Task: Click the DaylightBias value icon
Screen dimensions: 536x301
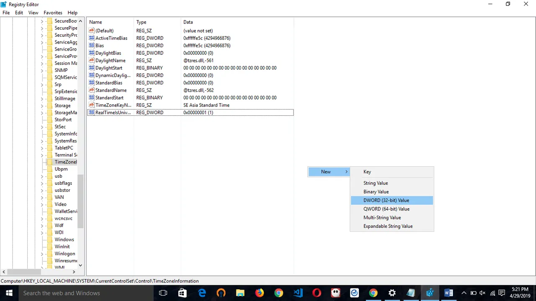Action: pos(92,53)
